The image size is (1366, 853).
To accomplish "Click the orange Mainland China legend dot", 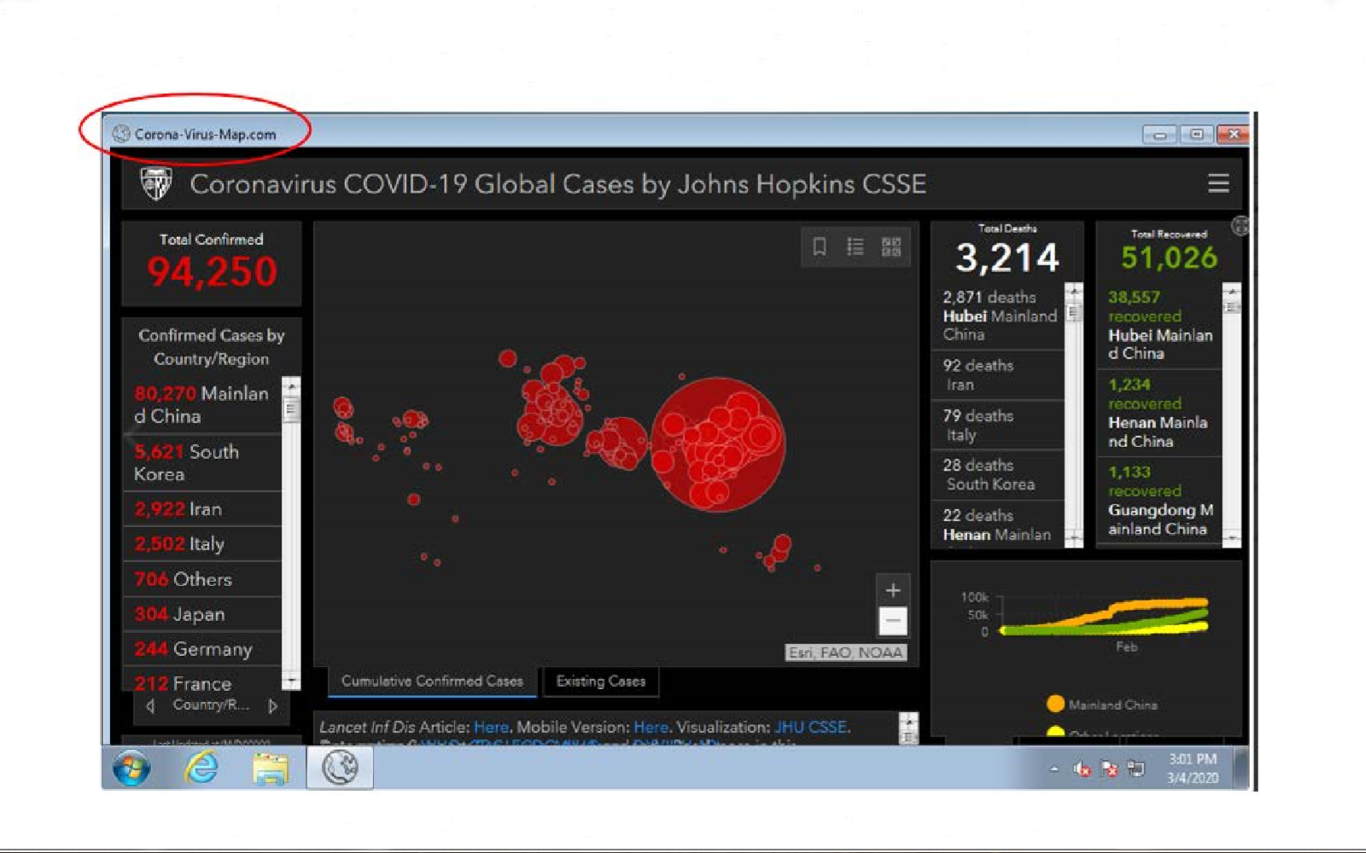I will click(x=1055, y=704).
